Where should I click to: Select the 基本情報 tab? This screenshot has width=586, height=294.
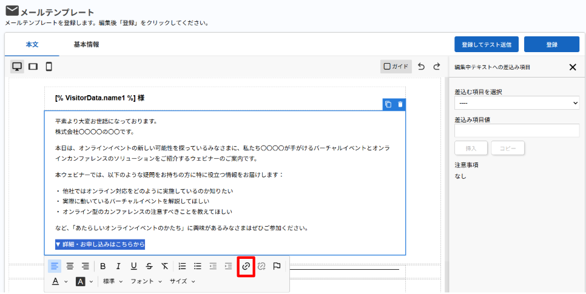86,44
